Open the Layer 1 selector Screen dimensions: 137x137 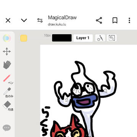83,38
